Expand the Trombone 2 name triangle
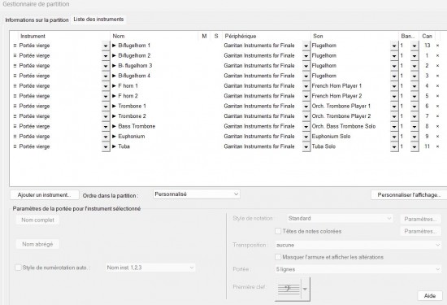Screen dimensions: 447x305 tap(114, 116)
